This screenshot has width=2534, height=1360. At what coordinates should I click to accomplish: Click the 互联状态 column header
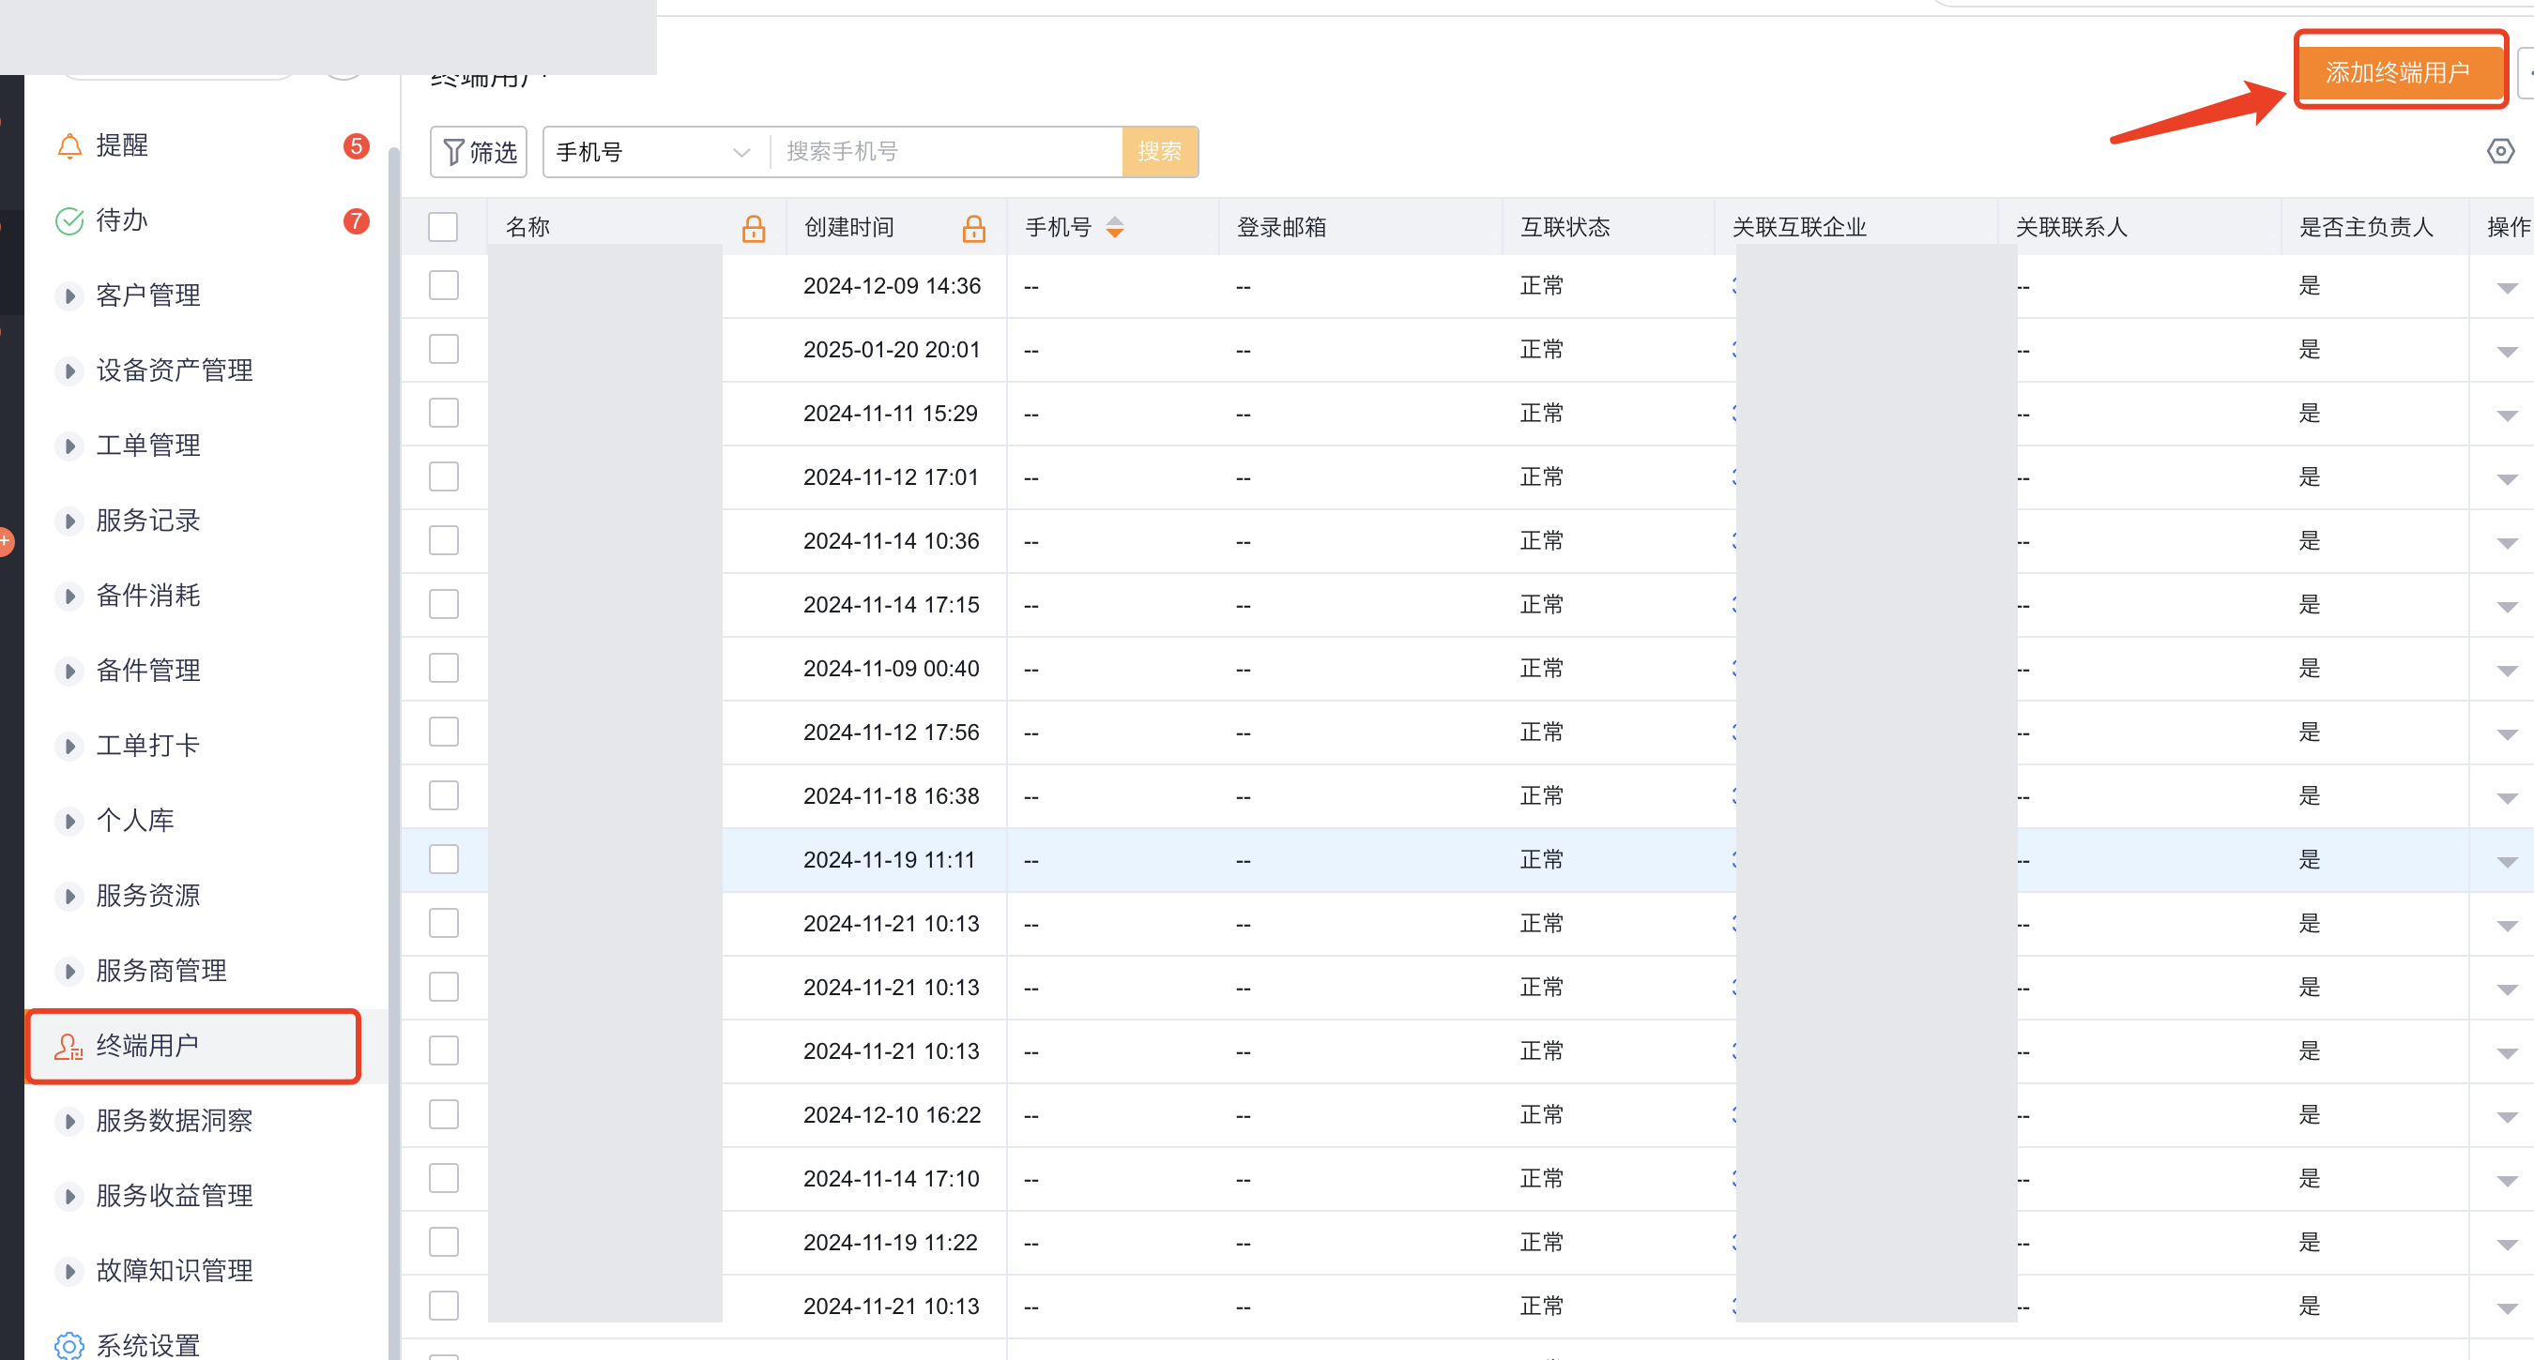(x=1565, y=228)
